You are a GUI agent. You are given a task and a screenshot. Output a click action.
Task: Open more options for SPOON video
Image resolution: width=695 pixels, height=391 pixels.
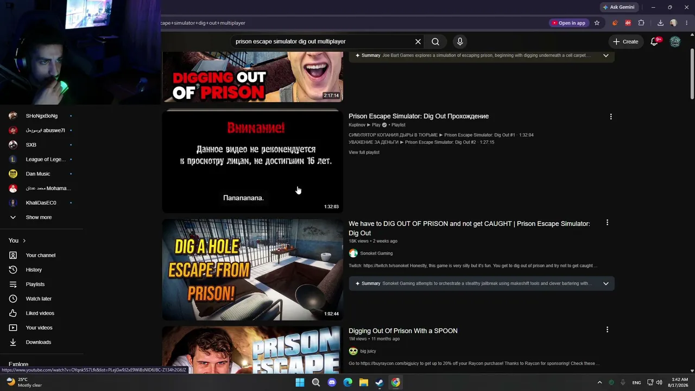(607, 330)
